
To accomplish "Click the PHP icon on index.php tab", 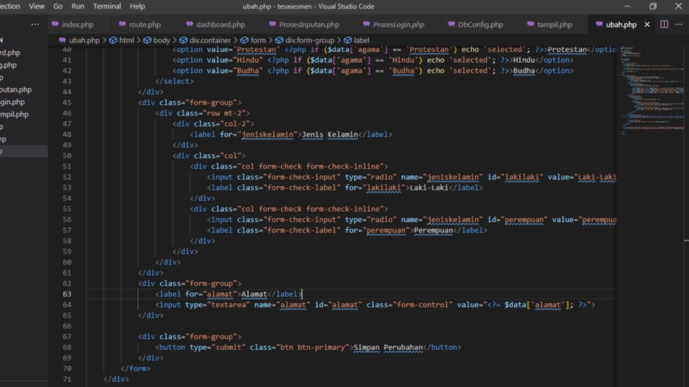I will click(x=55, y=24).
